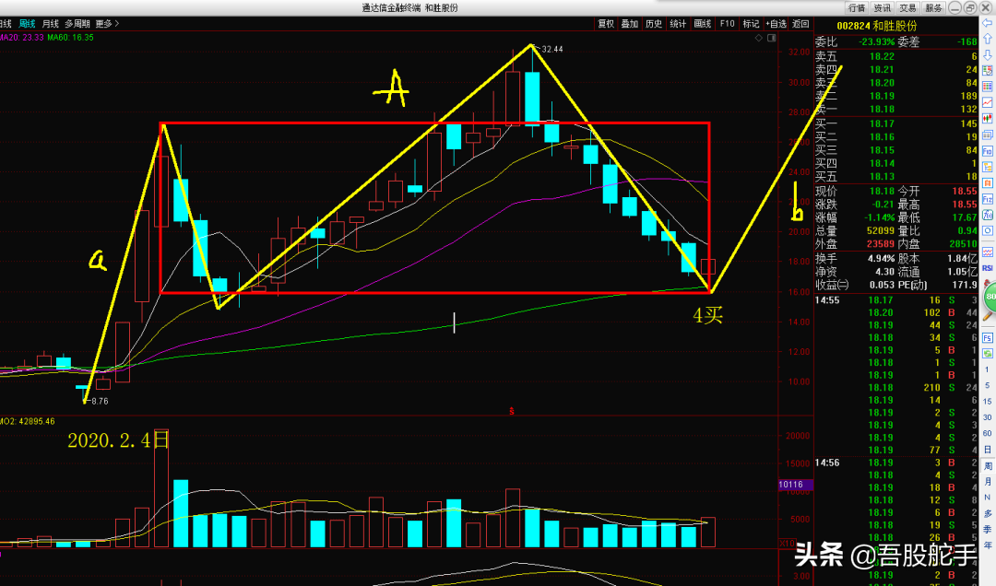Toggle the small square panel icon above chart
Image resolution: width=996 pixels, height=586 pixels.
pyautogui.click(x=771, y=38)
